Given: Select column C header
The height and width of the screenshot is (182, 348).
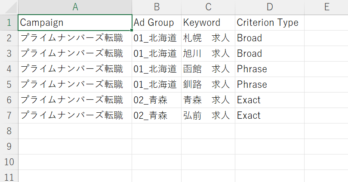Looking at the screenshot, I should click(208, 7).
